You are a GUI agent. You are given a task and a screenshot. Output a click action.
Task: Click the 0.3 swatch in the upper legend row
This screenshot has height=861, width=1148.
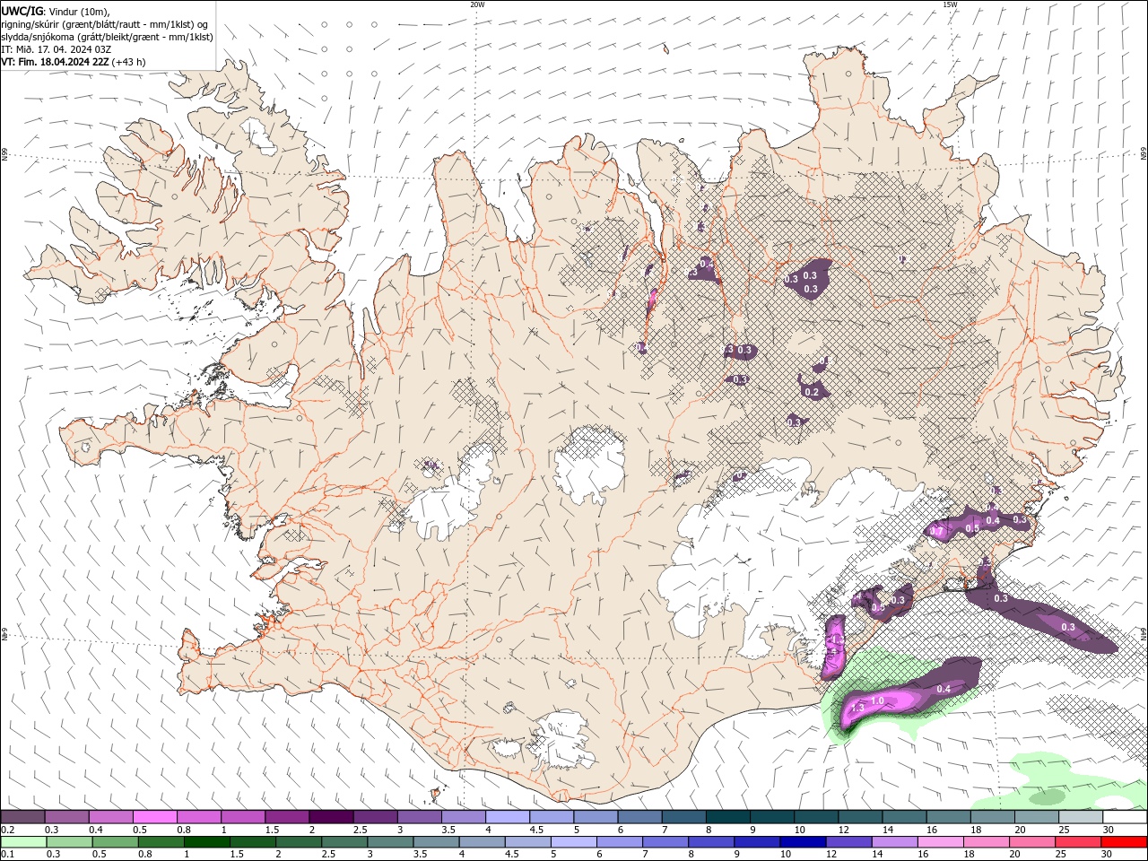(x=67, y=817)
